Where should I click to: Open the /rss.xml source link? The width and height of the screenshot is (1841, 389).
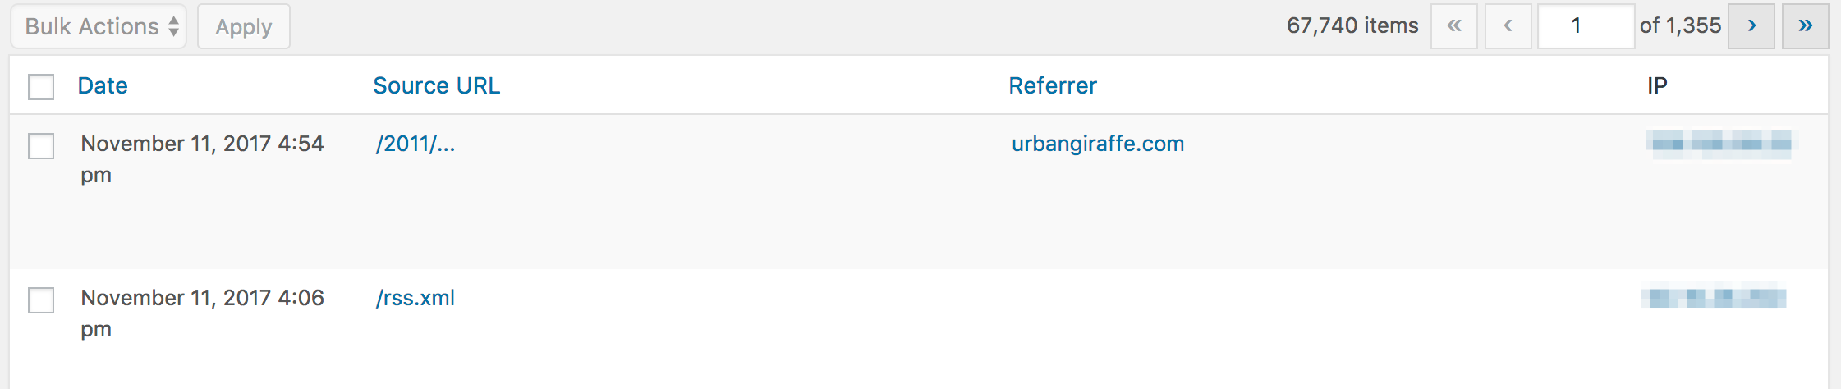click(x=415, y=298)
